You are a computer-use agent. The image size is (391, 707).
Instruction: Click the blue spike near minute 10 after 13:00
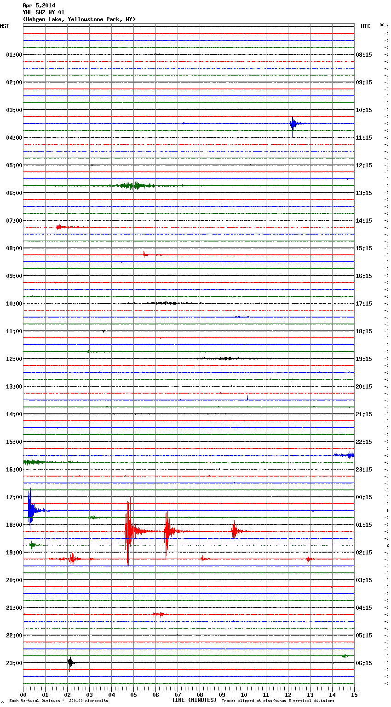(x=247, y=398)
